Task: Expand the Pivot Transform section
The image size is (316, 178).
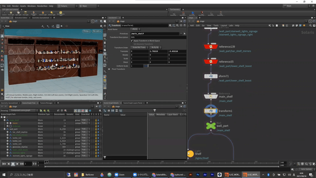Action: [109, 69]
